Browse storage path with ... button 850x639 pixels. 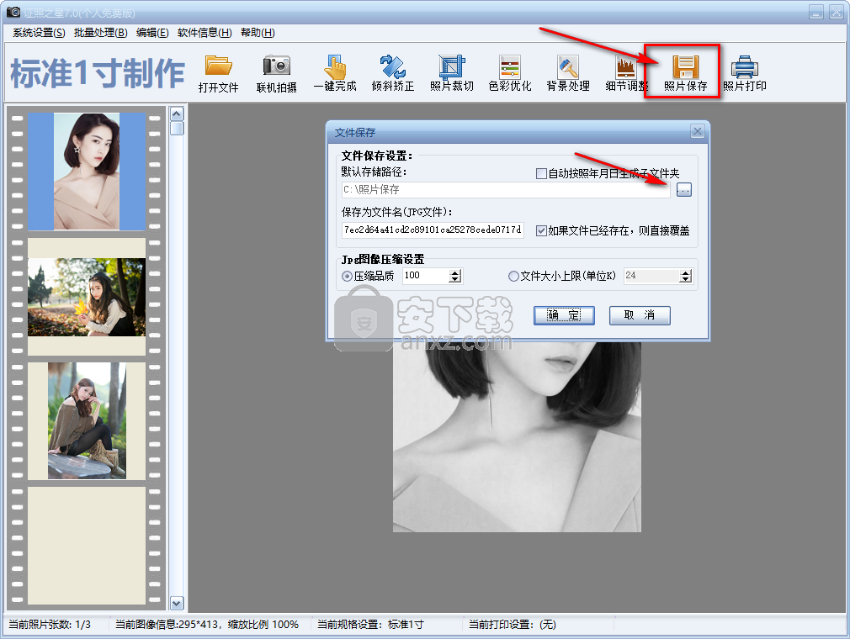684,189
